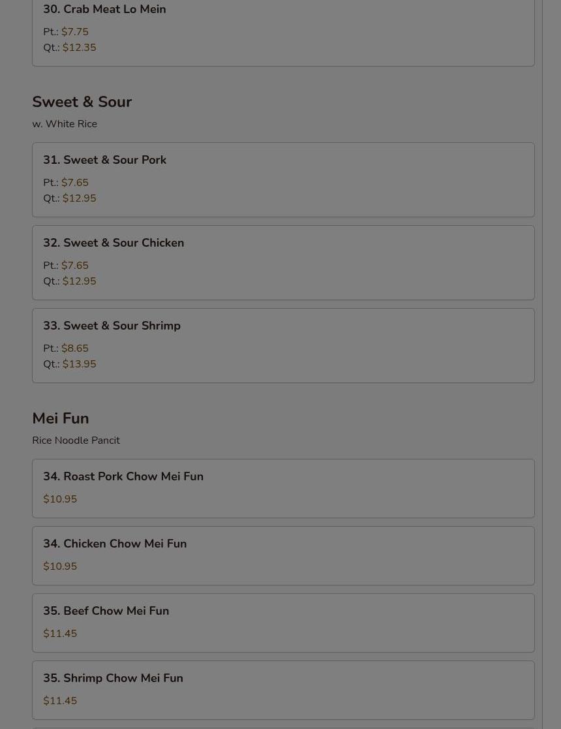The height and width of the screenshot is (729, 561).
Task: Open Sweet & Sour Shrimp menu item
Action: click(283, 345)
